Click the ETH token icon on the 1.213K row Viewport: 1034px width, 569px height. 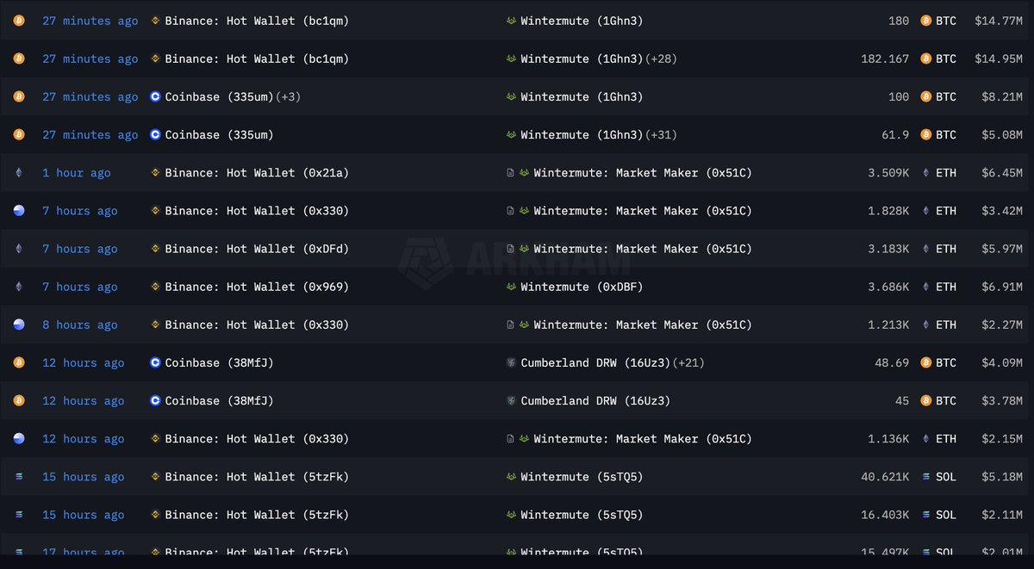click(926, 325)
